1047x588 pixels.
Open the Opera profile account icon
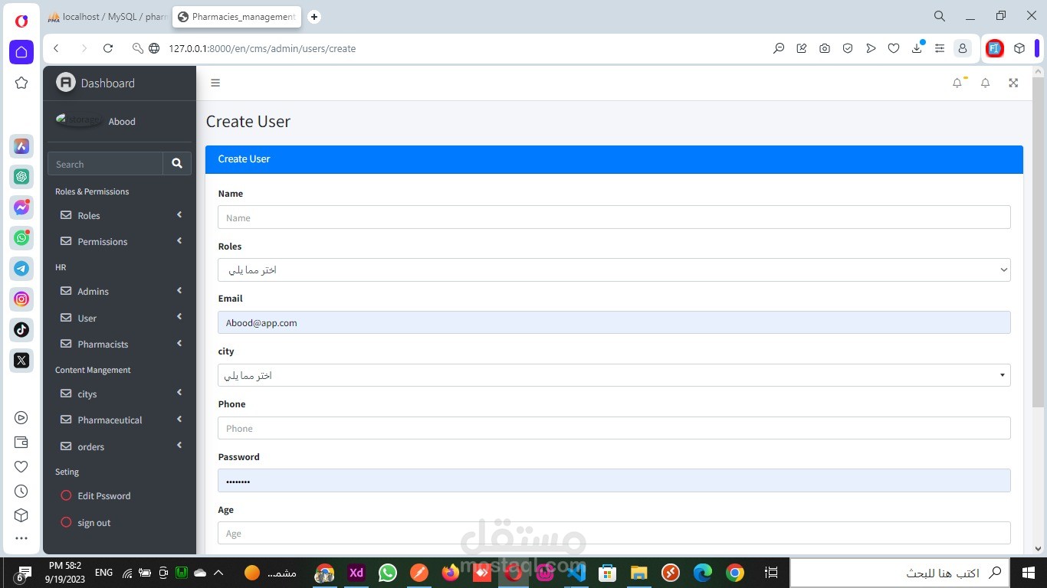tap(962, 48)
